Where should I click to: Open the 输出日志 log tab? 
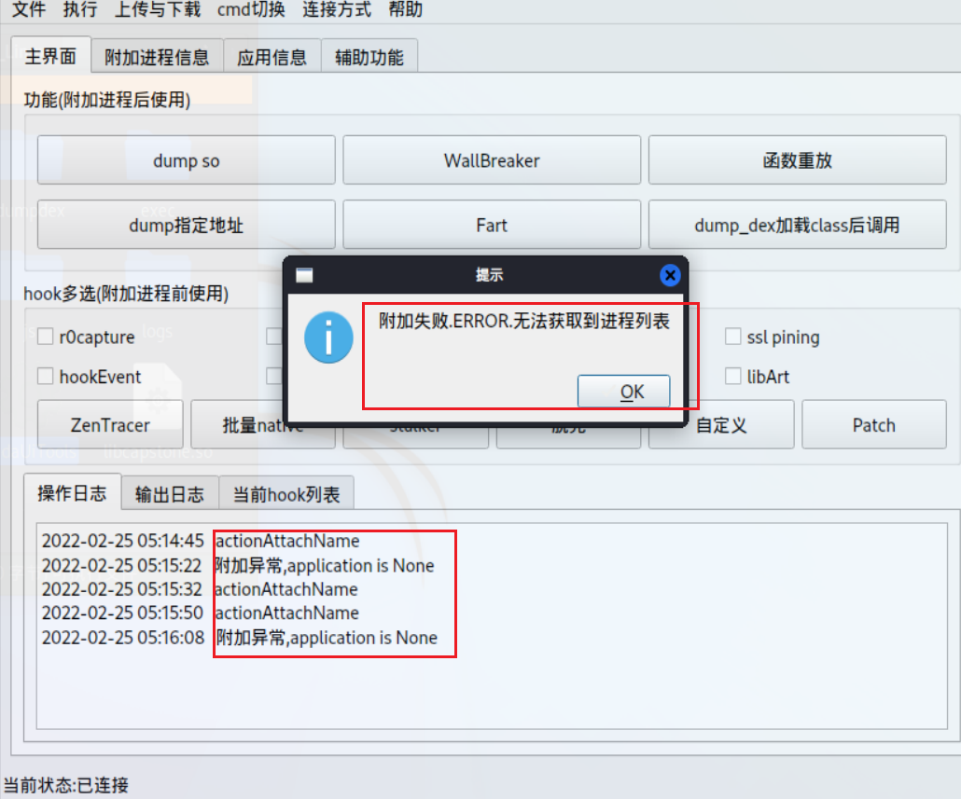(x=170, y=493)
